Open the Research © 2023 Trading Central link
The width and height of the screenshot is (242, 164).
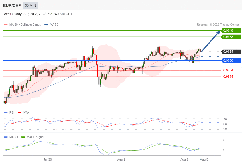tap(218, 25)
